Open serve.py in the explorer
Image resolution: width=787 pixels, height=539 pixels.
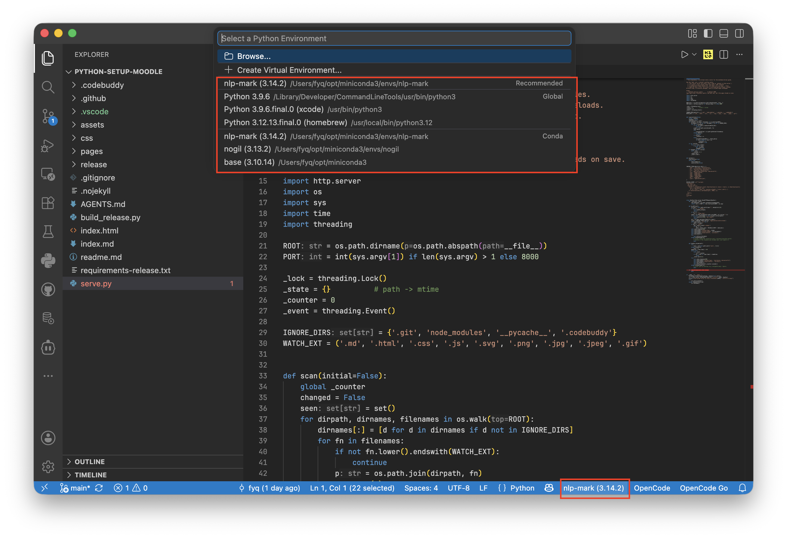click(153, 284)
